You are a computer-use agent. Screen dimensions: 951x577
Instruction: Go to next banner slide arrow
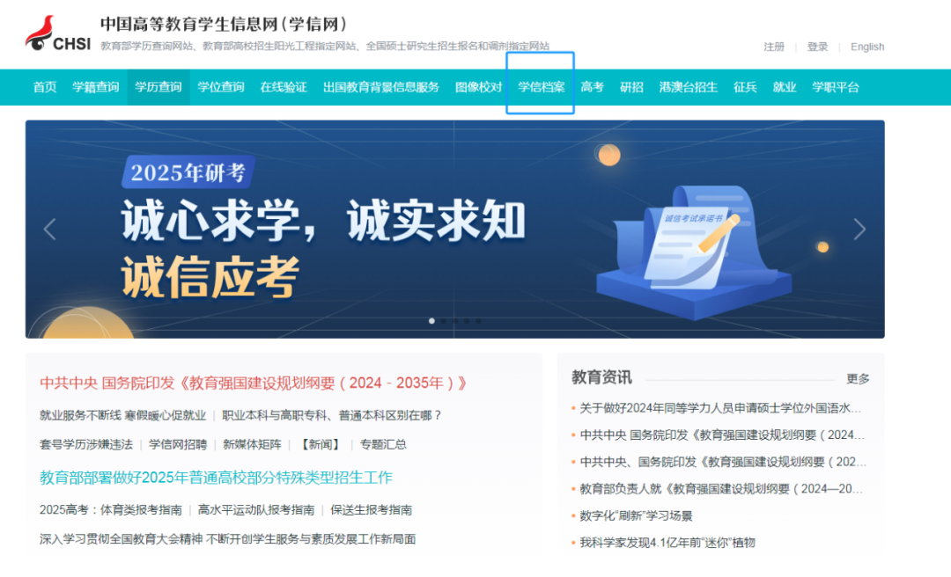859,229
